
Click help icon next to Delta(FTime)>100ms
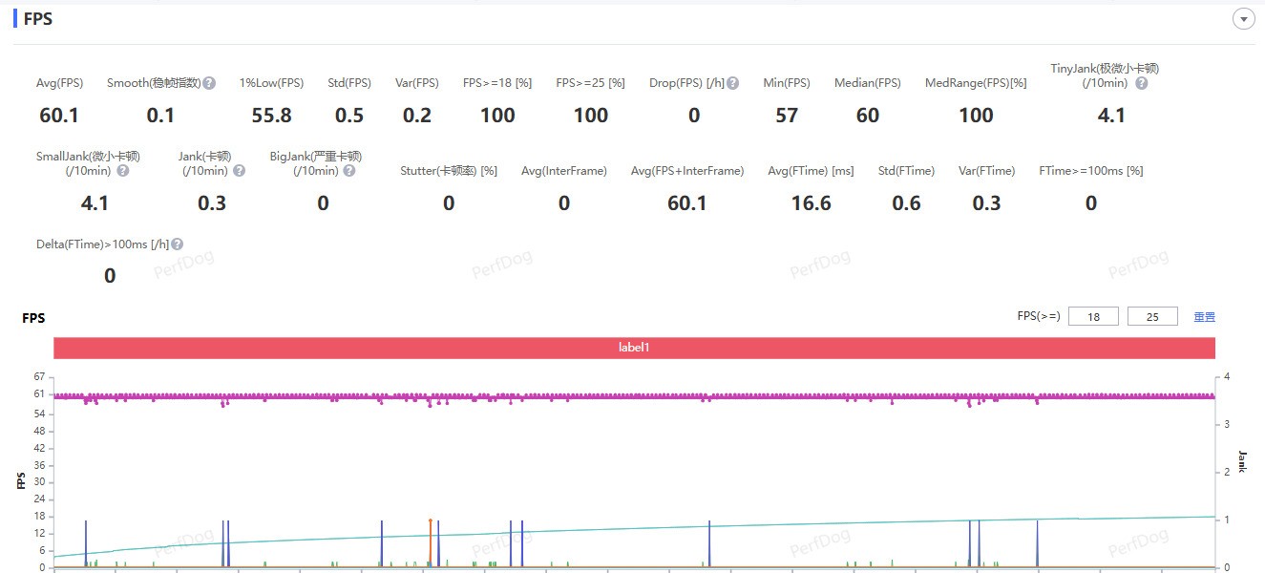point(178,244)
